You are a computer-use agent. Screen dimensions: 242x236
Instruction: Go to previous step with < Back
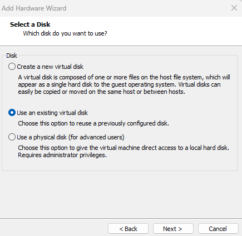128,229
